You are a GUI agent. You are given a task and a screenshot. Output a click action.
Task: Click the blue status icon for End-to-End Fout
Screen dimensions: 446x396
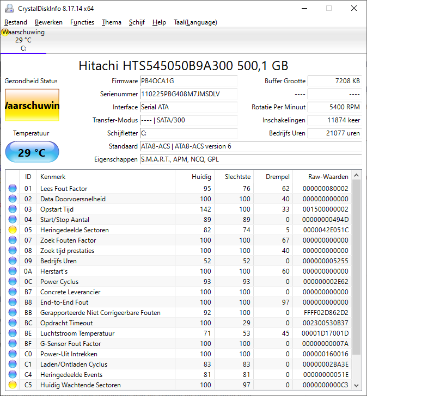tap(13, 302)
